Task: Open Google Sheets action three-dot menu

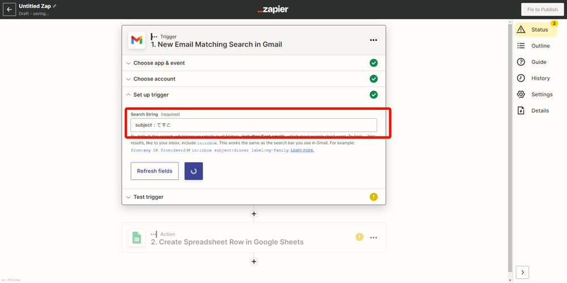Action: [374, 238]
